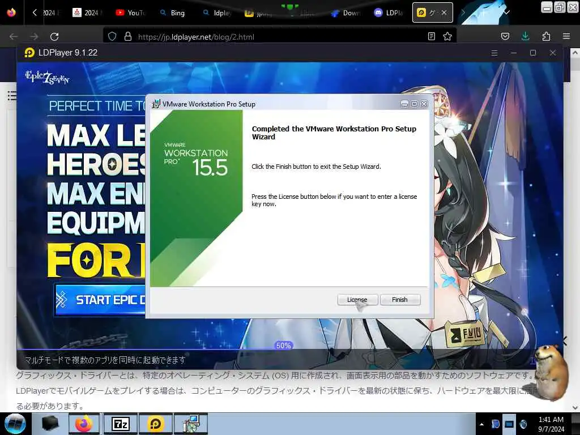Open tracking protection shield icon
This screenshot has width=580, height=435.
click(x=112, y=36)
